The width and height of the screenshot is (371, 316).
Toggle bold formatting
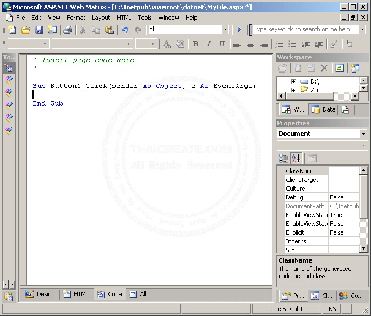coord(195,44)
